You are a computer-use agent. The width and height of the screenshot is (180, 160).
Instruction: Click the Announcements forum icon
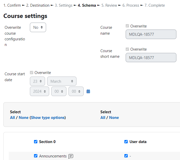pyautogui.click(x=71, y=156)
